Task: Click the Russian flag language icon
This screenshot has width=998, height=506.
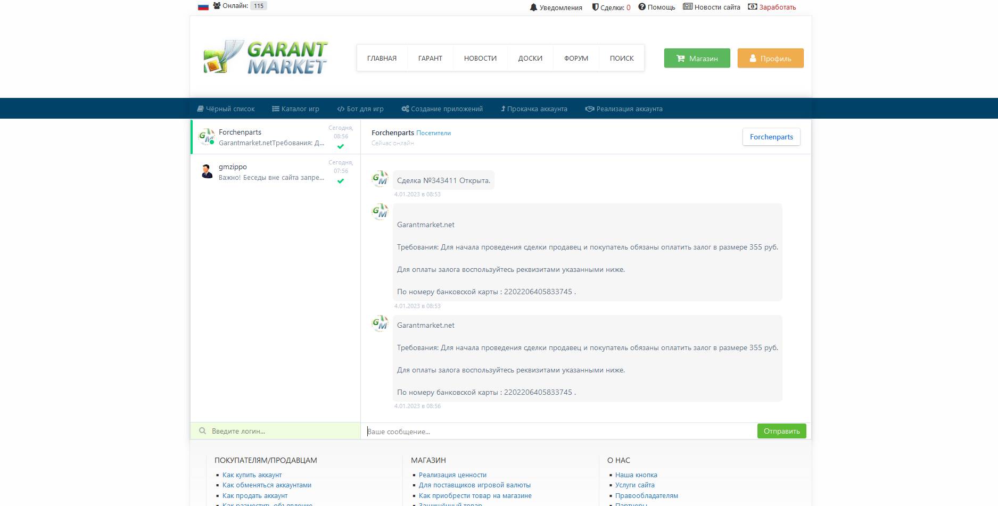Action: tap(203, 7)
